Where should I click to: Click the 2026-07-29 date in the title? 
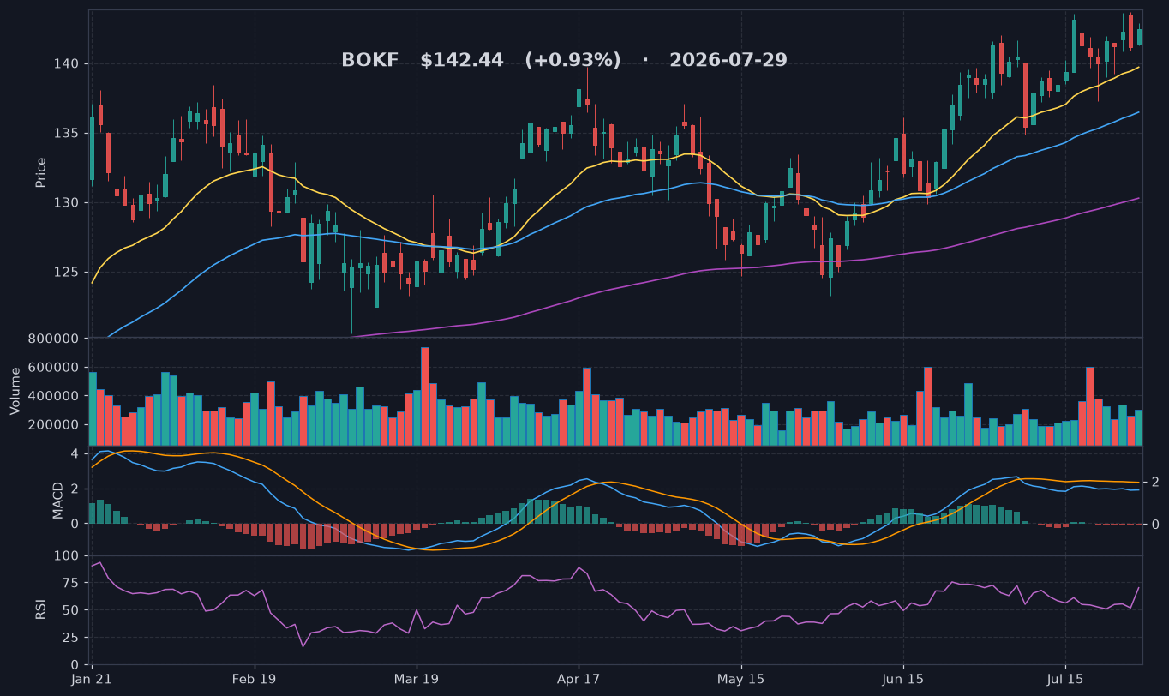pos(728,60)
